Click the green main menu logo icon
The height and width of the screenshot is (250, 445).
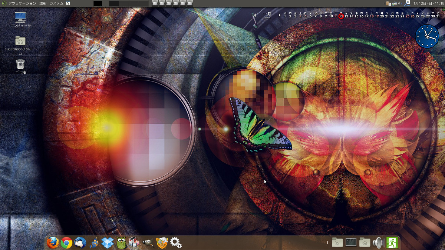pos(3,3)
